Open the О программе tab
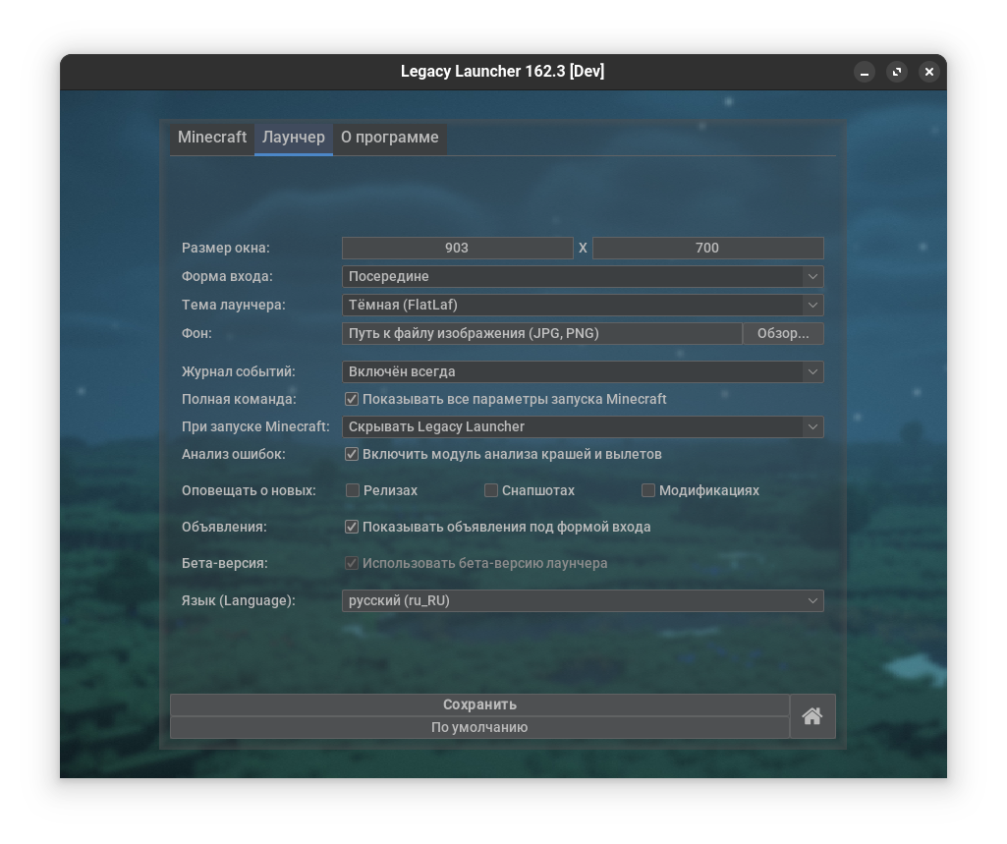The width and height of the screenshot is (1007, 844). pos(389,138)
